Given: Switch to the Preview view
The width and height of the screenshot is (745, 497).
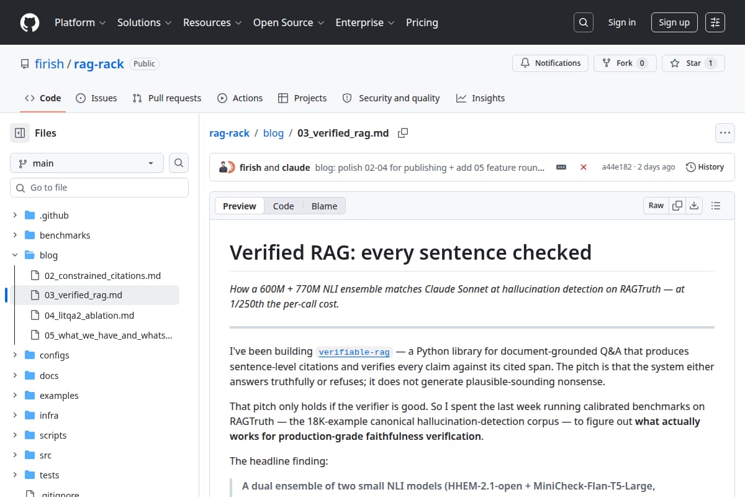Looking at the screenshot, I should (x=240, y=206).
